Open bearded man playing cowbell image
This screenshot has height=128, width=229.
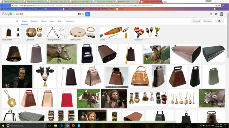(x=114, y=99)
